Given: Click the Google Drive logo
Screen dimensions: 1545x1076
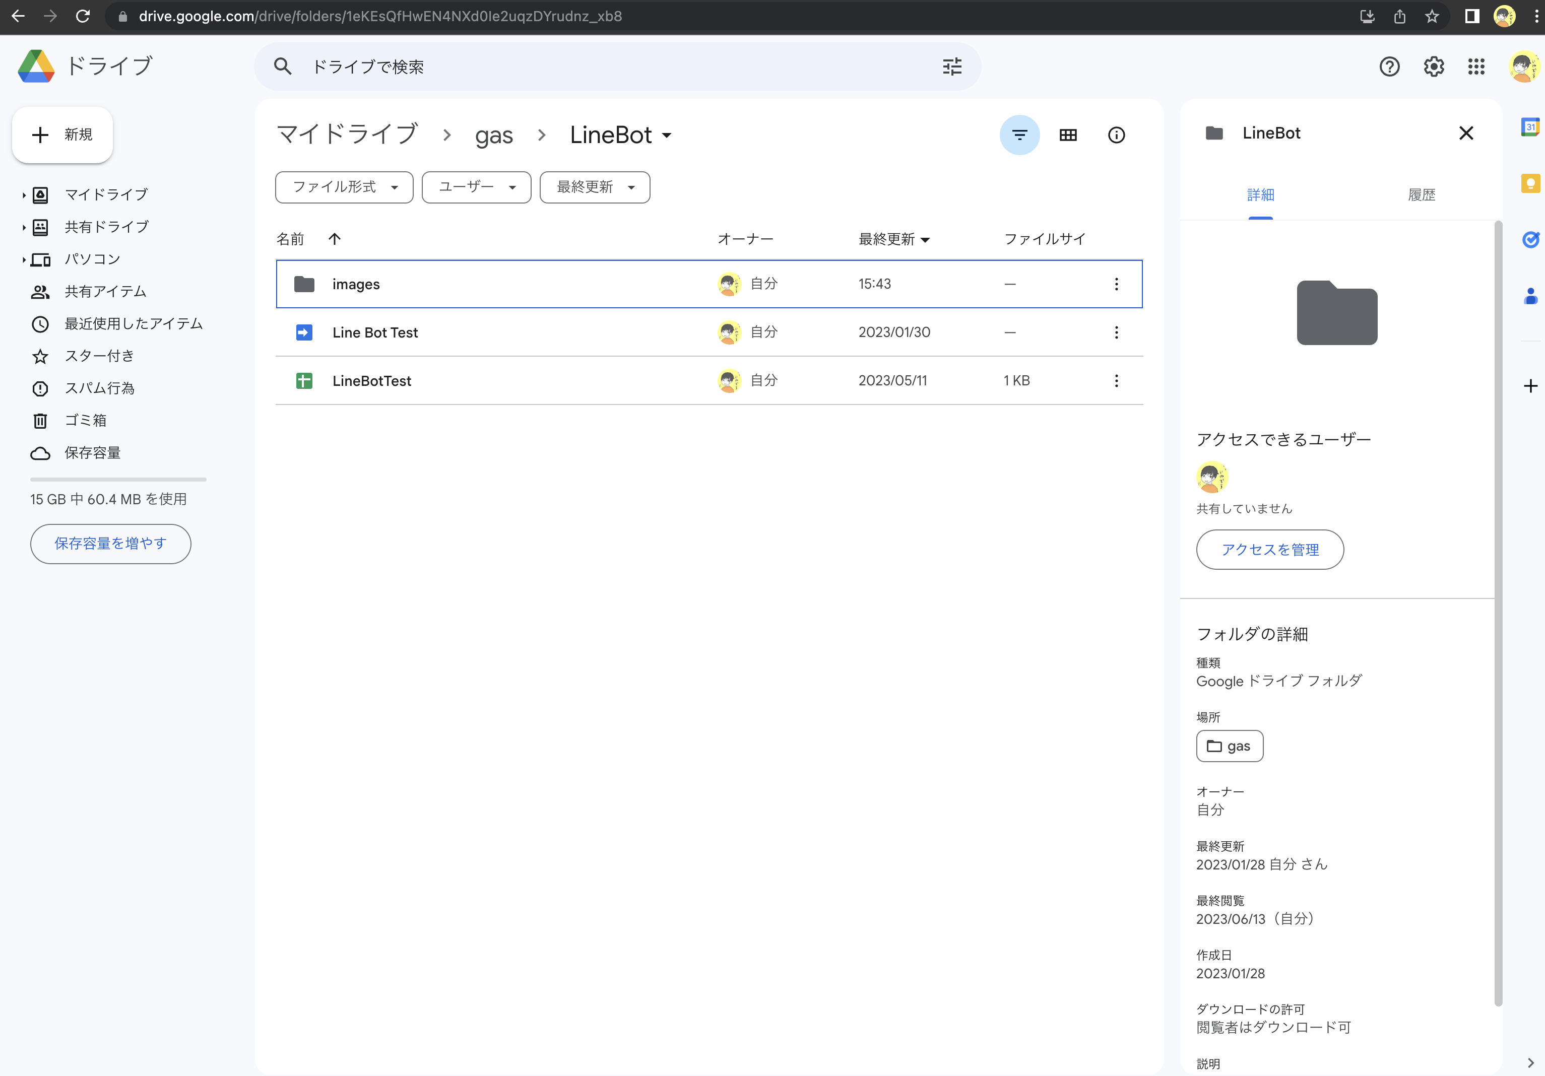Looking at the screenshot, I should [x=36, y=66].
